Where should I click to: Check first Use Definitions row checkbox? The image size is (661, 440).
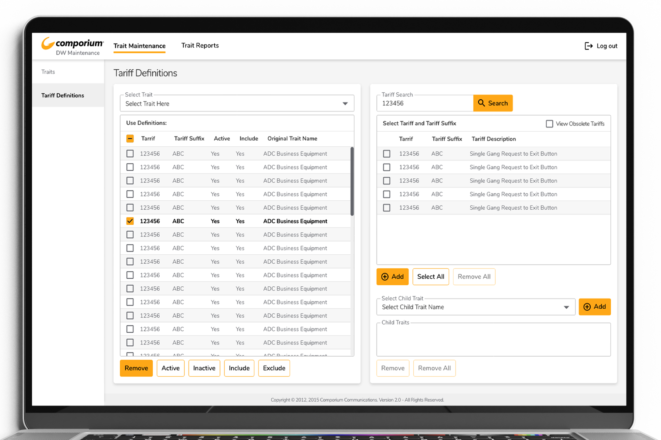click(130, 154)
